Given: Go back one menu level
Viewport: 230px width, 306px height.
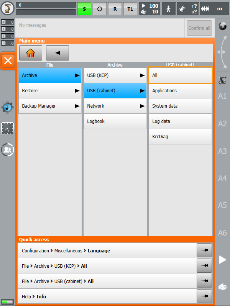Looking at the screenshot, I should pyautogui.click(x=58, y=53).
